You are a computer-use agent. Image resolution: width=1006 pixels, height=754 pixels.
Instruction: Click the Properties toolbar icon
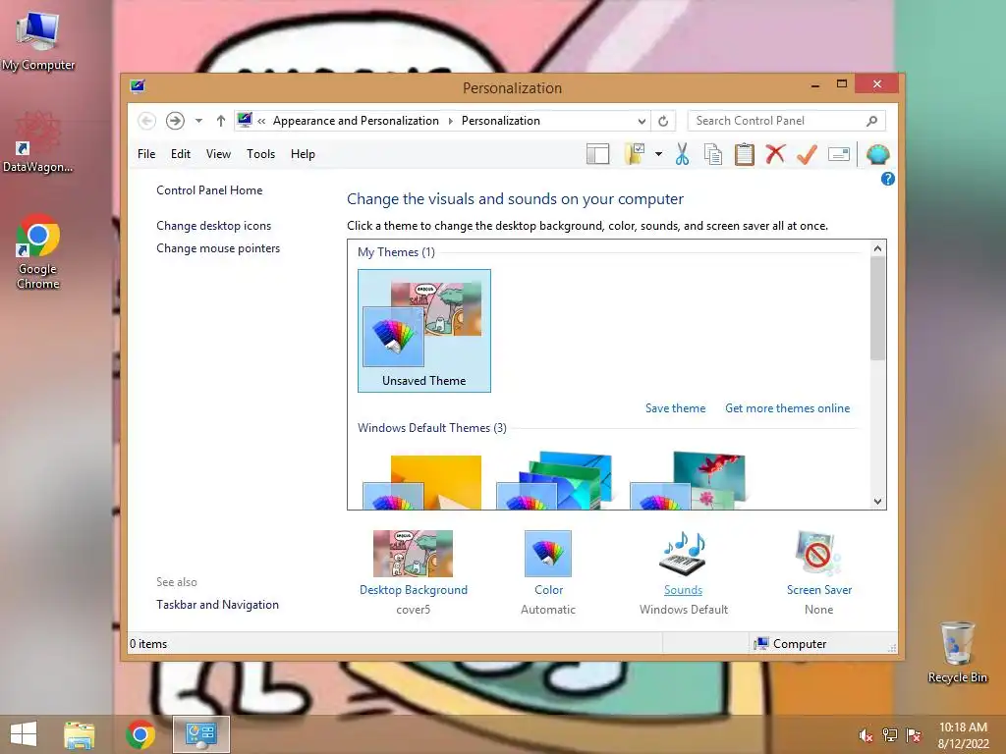[x=839, y=154]
